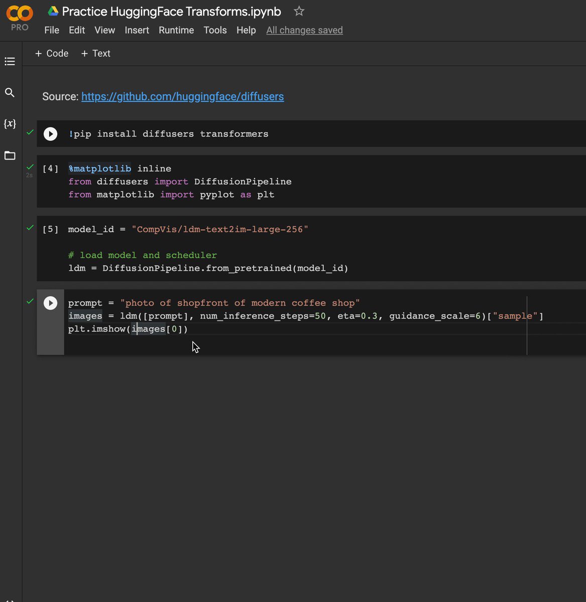The width and height of the screenshot is (586, 602).
Task: Add a new Text cell
Action: click(95, 53)
